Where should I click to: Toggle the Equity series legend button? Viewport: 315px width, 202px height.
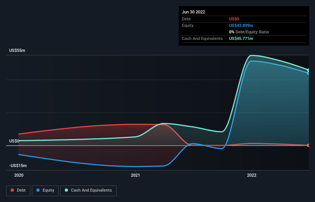[x=45, y=190]
